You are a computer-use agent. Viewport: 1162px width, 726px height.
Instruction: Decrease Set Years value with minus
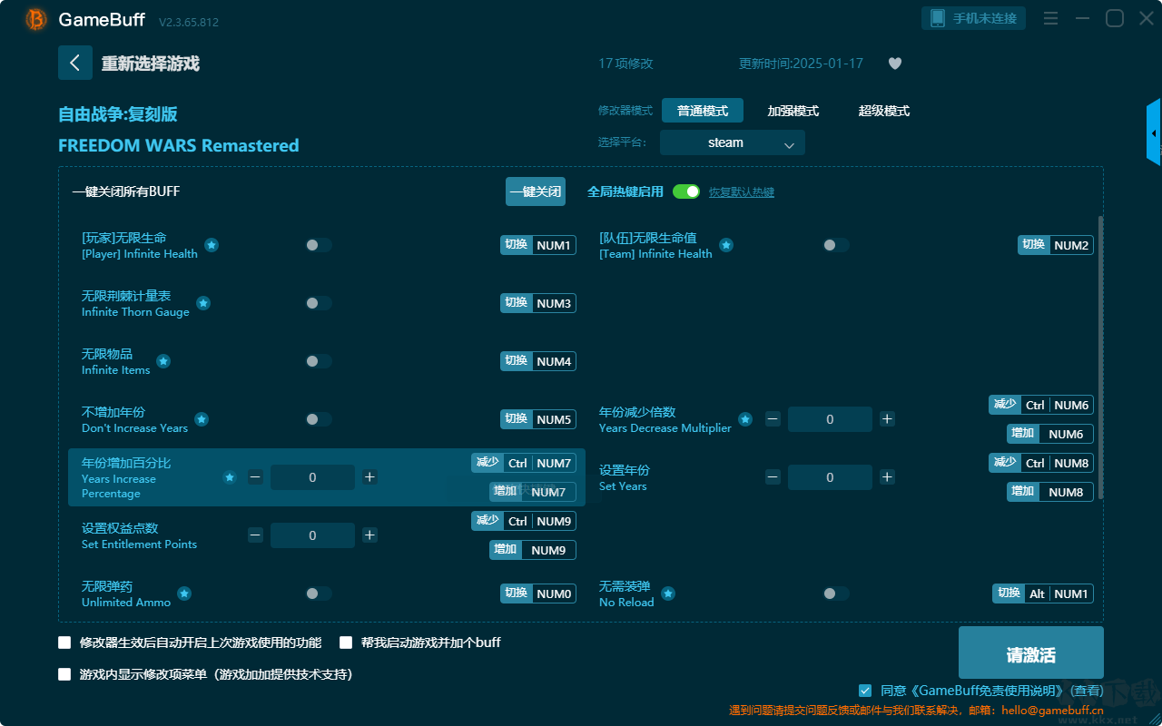click(x=773, y=477)
